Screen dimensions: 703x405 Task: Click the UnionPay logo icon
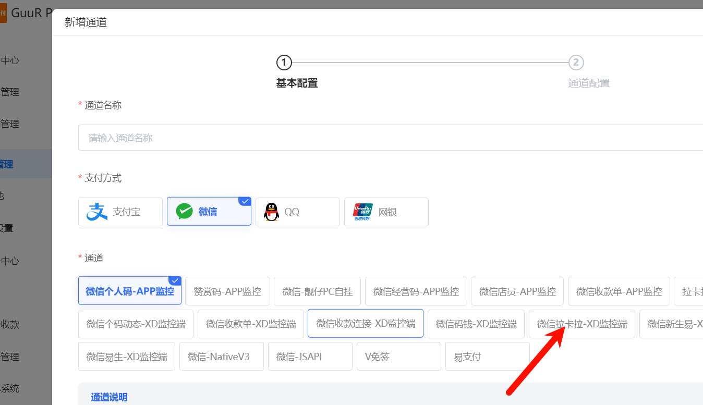click(x=363, y=212)
